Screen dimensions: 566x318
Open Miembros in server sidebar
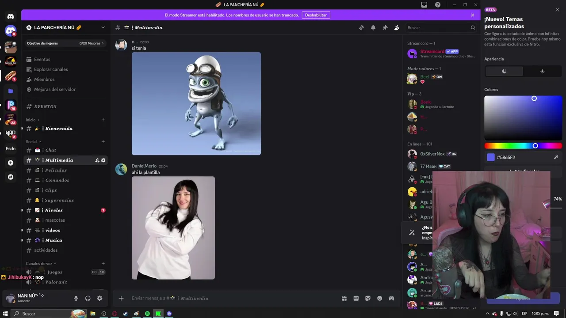[65, 79]
